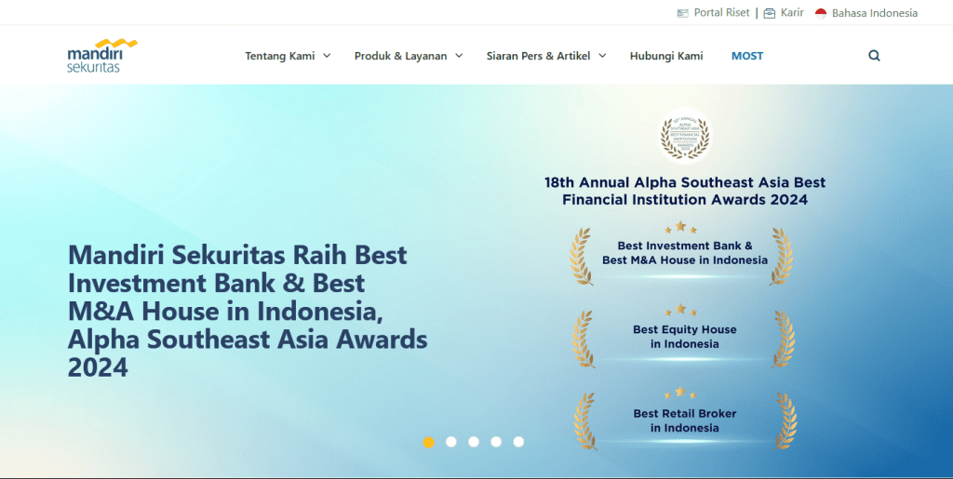The width and height of the screenshot is (953, 479).
Task: Select the fourth carousel slide dot
Action: [496, 442]
